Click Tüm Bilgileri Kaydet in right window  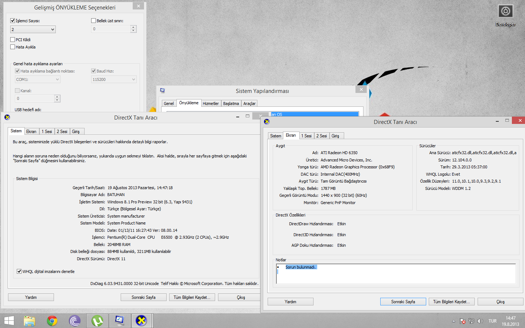pyautogui.click(x=452, y=302)
